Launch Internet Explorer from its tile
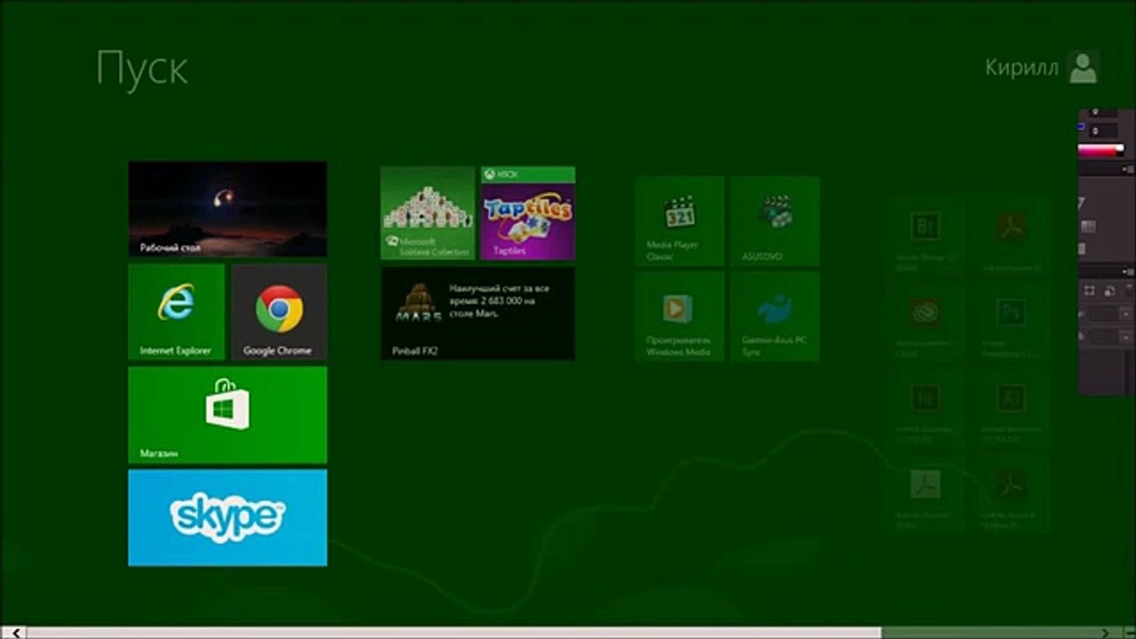Image resolution: width=1136 pixels, height=639 pixels. 176,312
